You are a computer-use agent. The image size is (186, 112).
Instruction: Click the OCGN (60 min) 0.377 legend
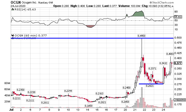click(31, 35)
